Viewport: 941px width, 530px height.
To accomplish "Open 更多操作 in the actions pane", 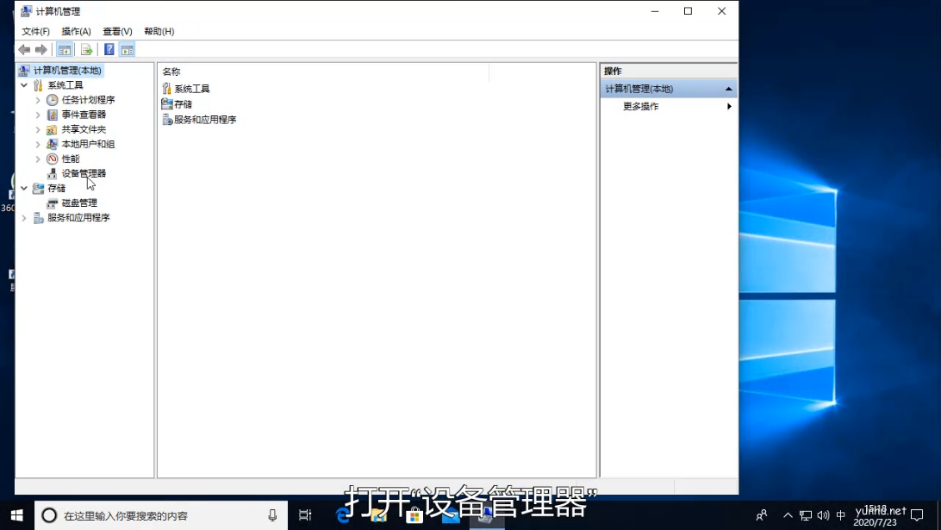I will pyautogui.click(x=640, y=106).
